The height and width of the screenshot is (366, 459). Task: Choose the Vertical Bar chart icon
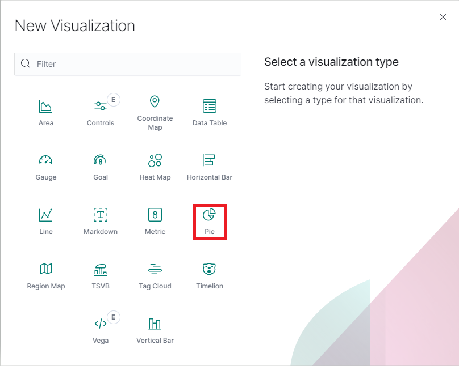155,324
